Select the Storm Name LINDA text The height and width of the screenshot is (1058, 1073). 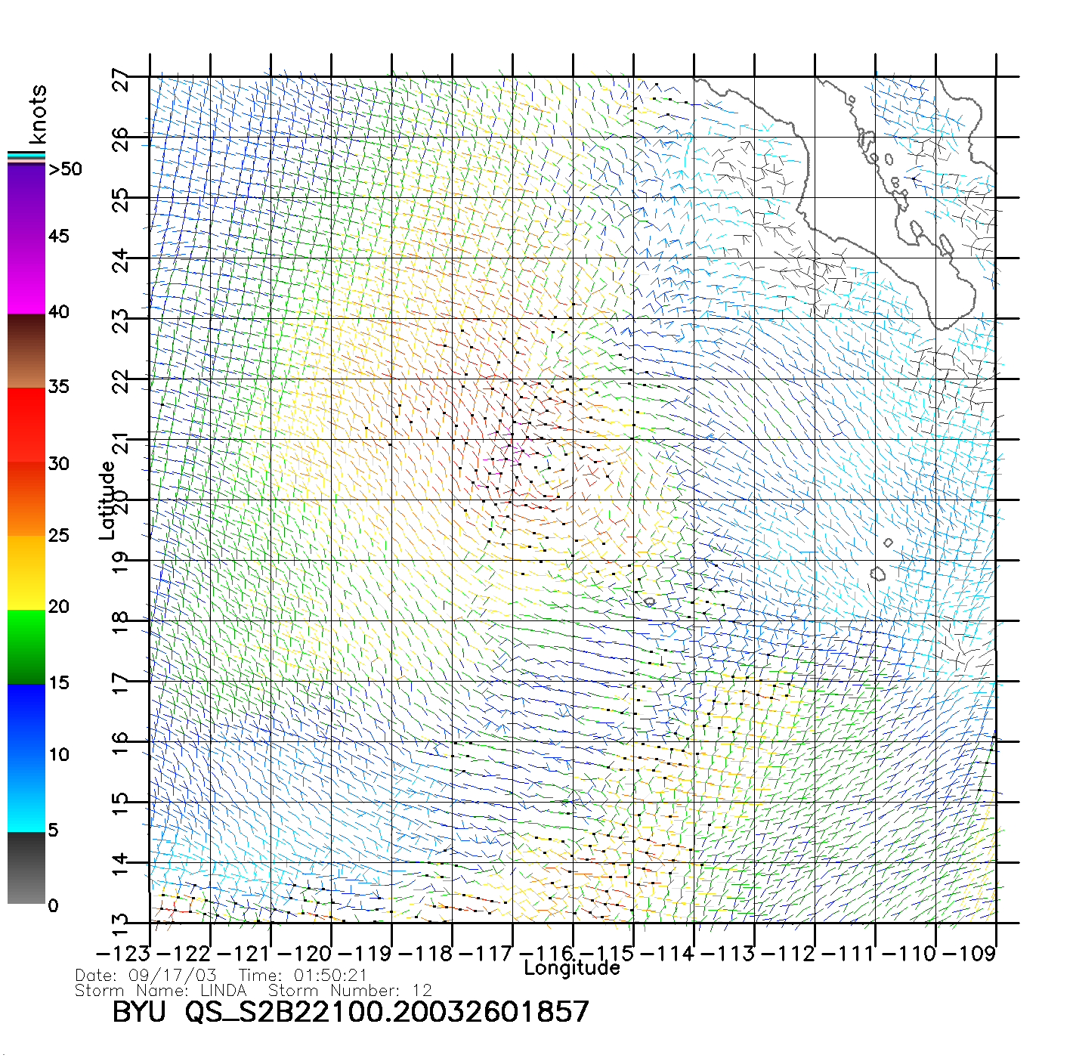tap(161, 991)
